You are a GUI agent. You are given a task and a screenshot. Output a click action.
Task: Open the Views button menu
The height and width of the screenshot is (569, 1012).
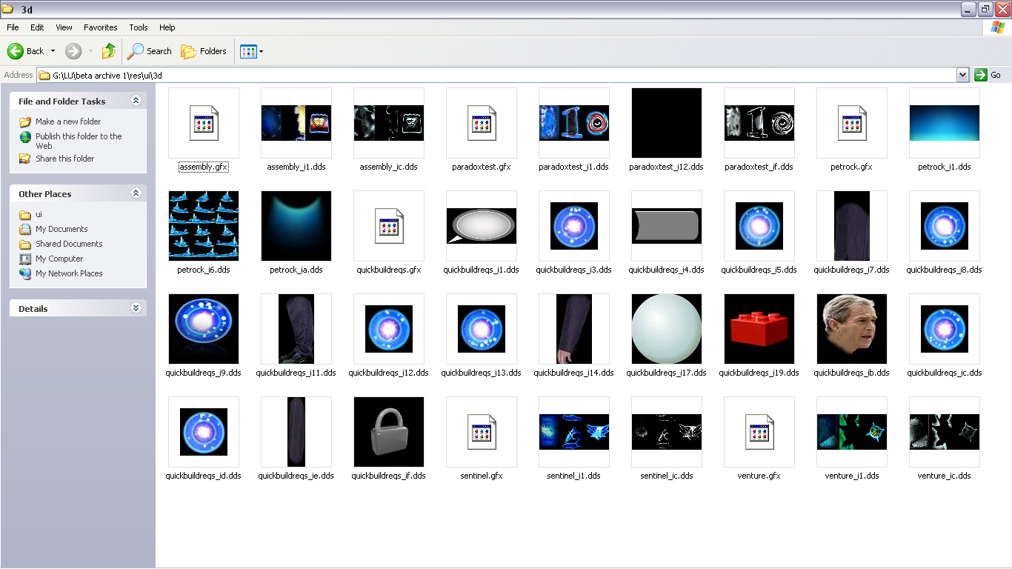point(251,51)
